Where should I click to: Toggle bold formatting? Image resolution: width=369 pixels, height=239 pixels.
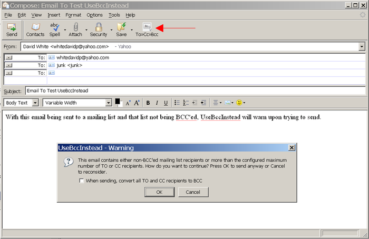point(148,103)
